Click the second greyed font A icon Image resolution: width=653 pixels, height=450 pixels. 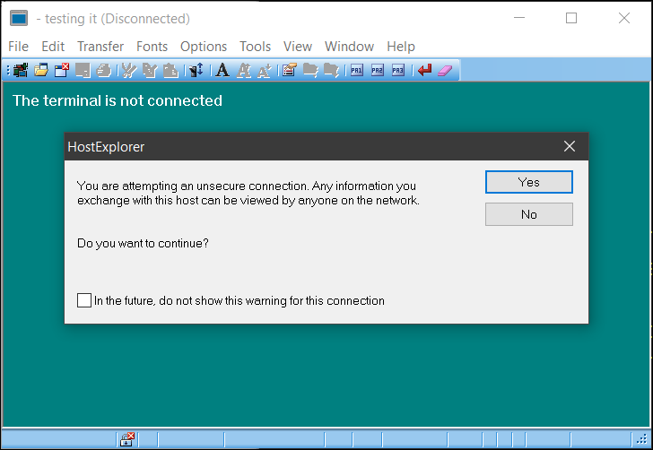point(244,70)
